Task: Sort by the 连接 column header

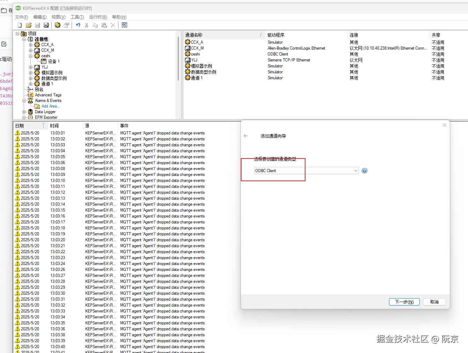Action: coord(388,35)
